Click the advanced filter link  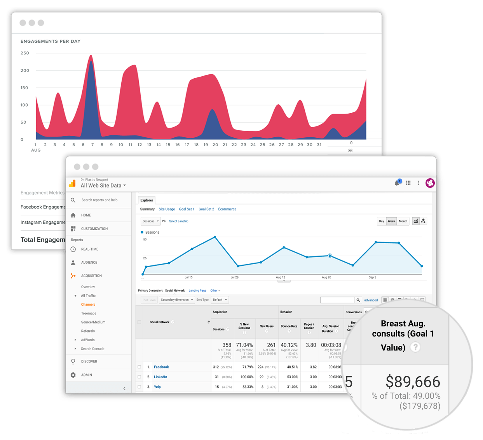[371, 300]
